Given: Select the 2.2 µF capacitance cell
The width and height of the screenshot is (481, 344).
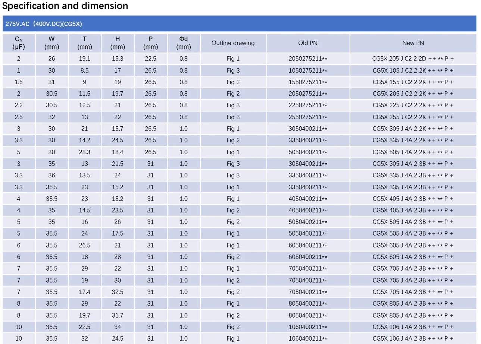Looking at the screenshot, I should [19, 105].
